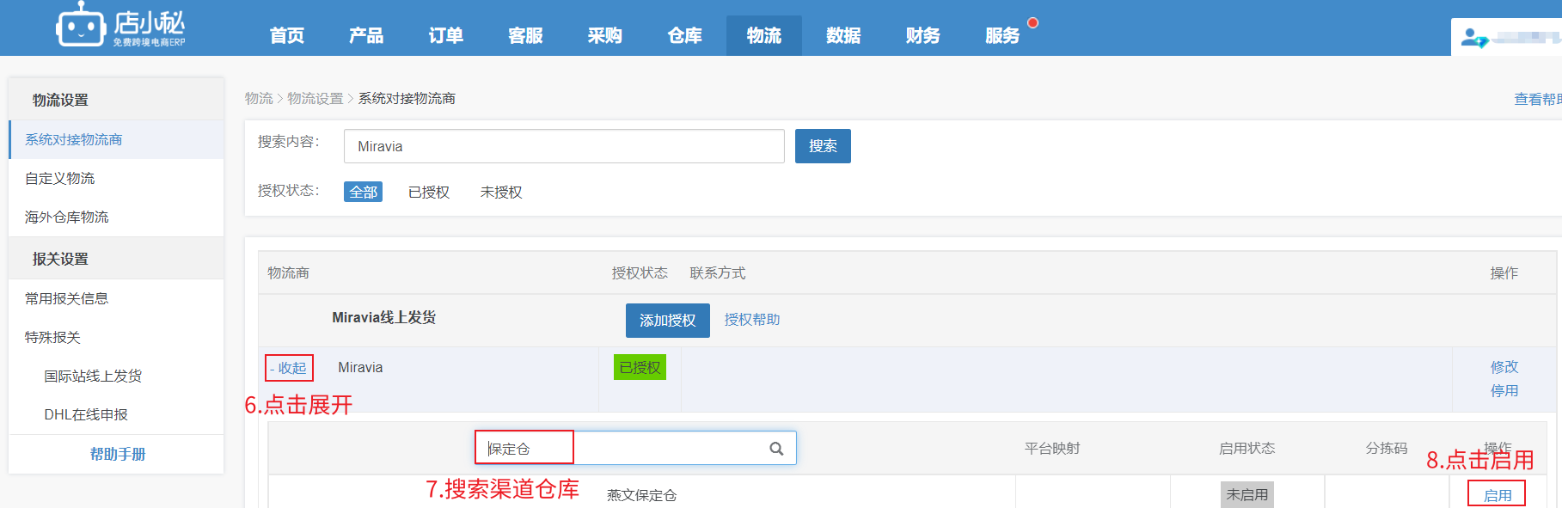Click the search content field containing Miravia
This screenshot has height=508, width=1562.
(564, 146)
